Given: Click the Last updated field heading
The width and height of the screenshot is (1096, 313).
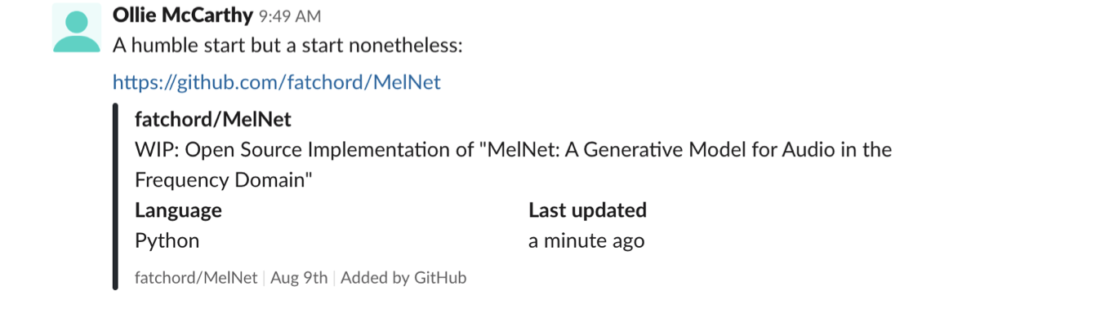Looking at the screenshot, I should [587, 210].
